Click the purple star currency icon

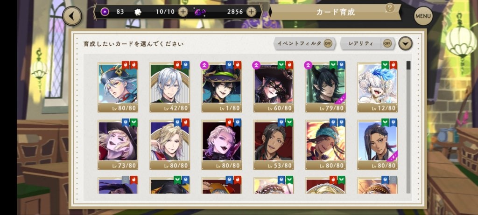pyautogui.click(x=105, y=12)
